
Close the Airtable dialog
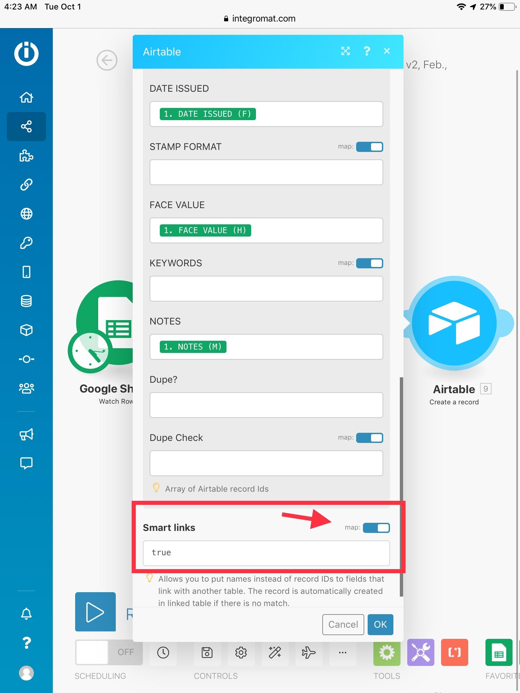[387, 51]
